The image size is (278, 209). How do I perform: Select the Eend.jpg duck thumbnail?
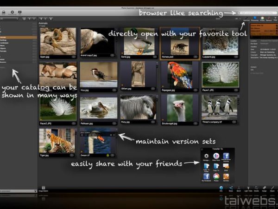139,41
